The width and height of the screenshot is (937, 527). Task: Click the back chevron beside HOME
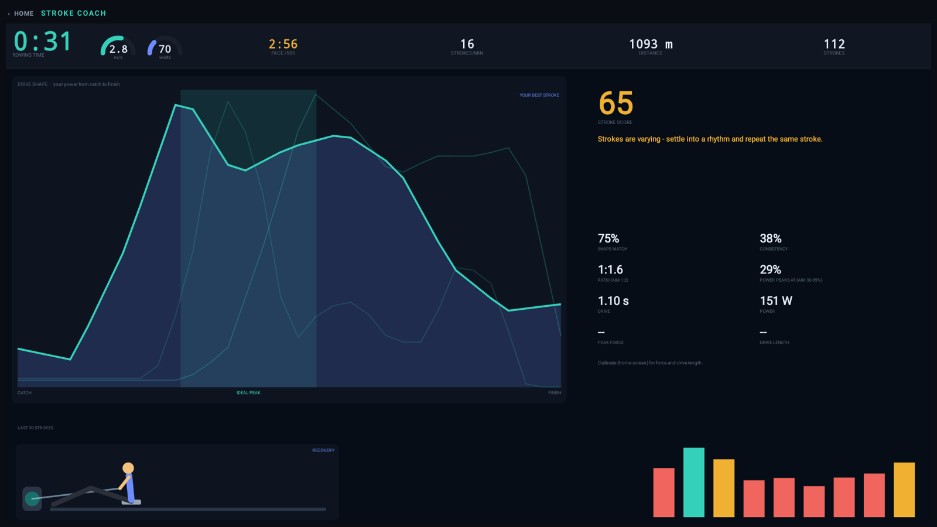pyautogui.click(x=9, y=13)
